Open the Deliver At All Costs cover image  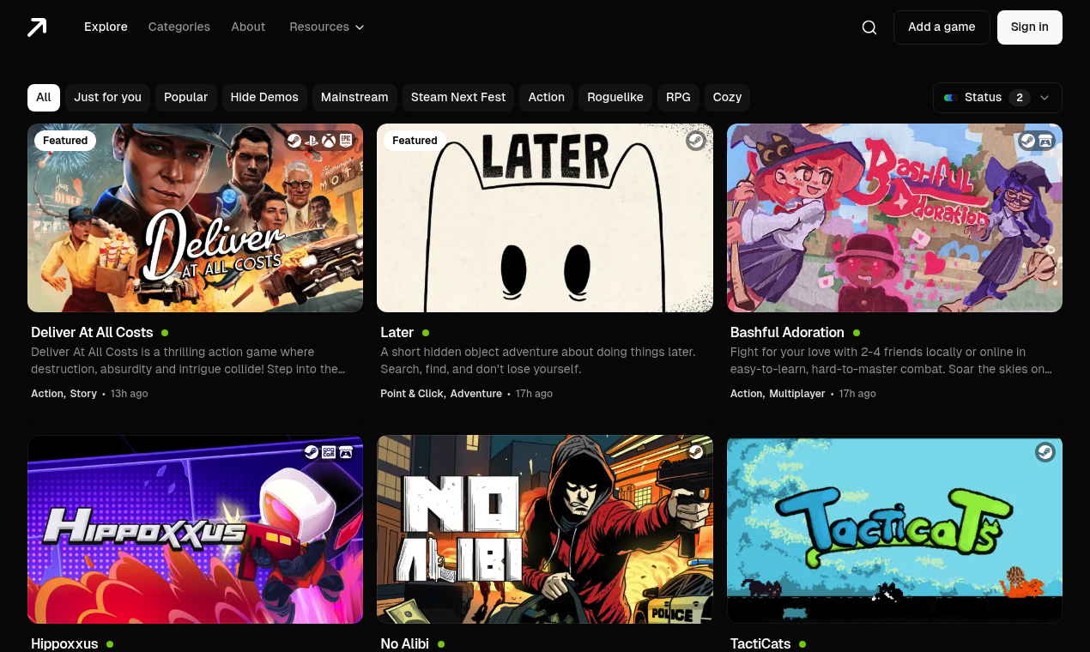(195, 218)
